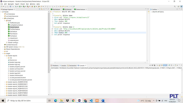Image resolution: width=183 pixels, height=103 pixels.
Task: Click the Search magnifier in top-right toolbar
Action: [175, 7]
